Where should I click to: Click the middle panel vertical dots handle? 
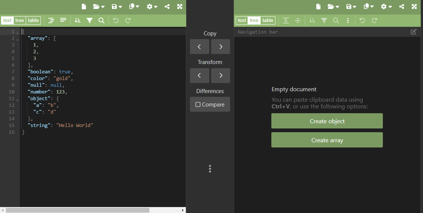[x=210, y=169]
